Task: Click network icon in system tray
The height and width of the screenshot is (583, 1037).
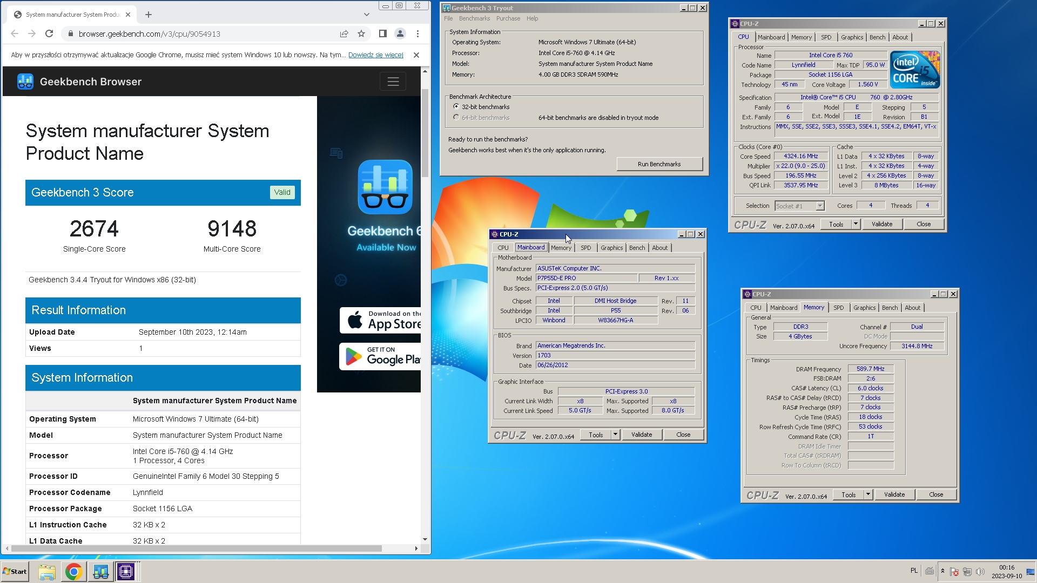Action: [x=967, y=572]
